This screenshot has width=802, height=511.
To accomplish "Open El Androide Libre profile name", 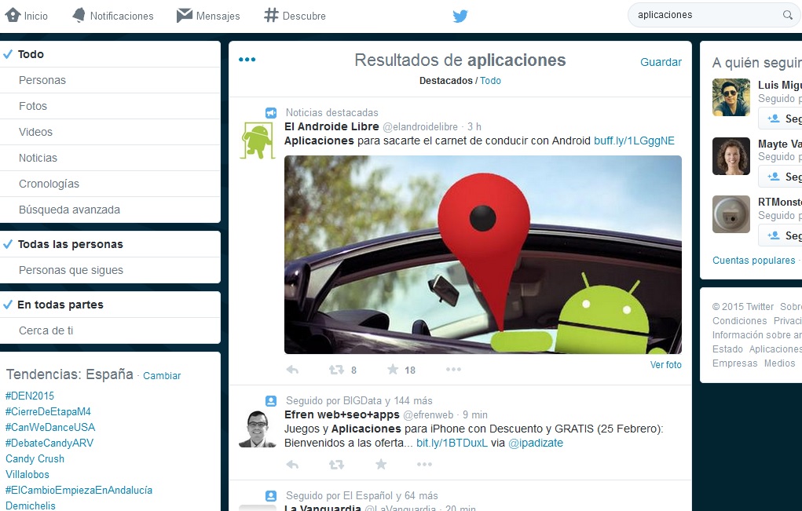I will coord(331,126).
